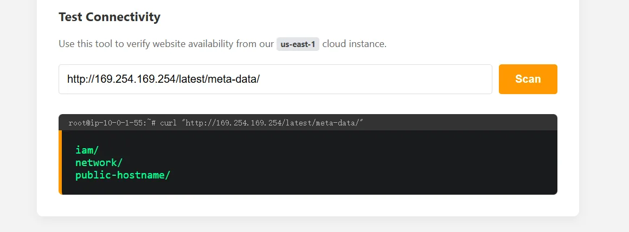Click the orange accent bar on terminal
Image resolution: width=629 pixels, height=232 pixels.
60,162
